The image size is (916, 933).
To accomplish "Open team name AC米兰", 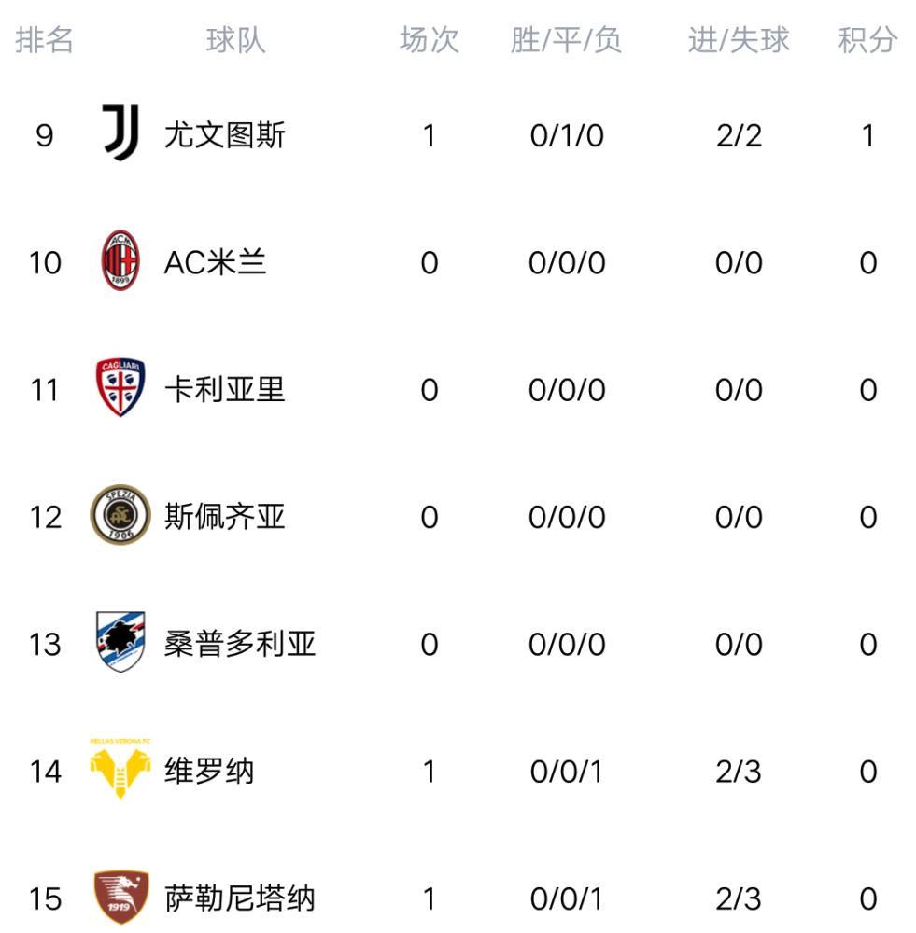I will 215,262.
